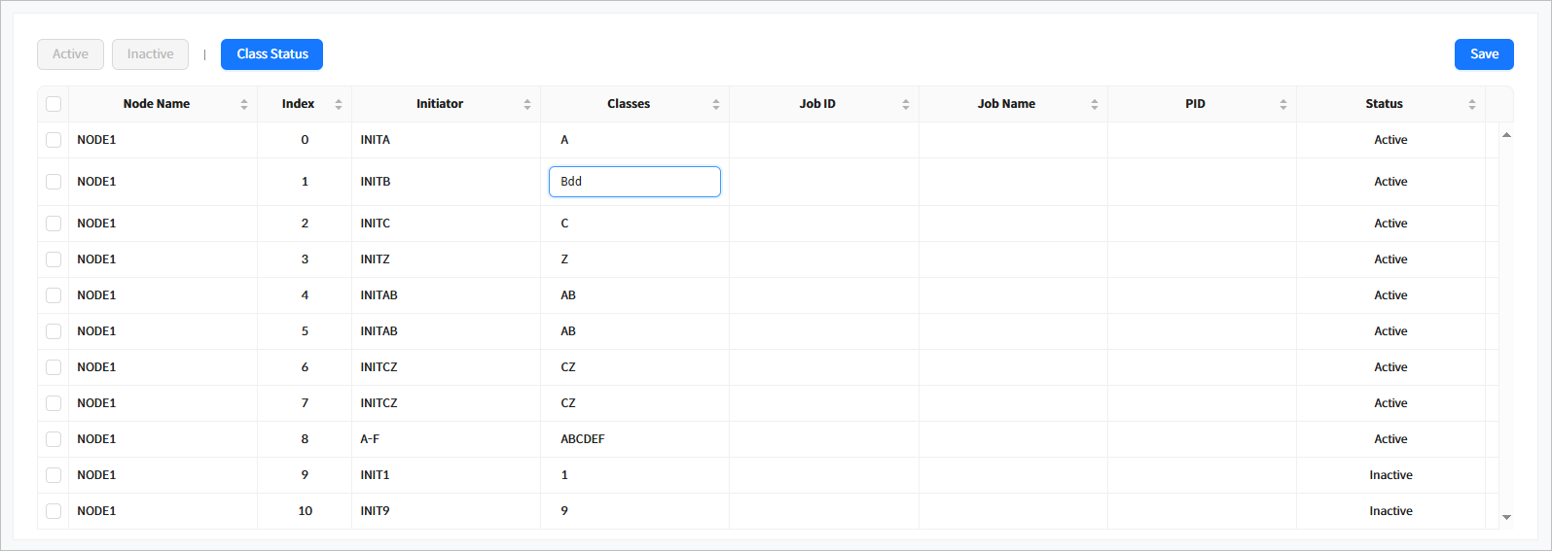The width and height of the screenshot is (1552, 551).
Task: Sort Status column with arrow icon
Action: click(x=1471, y=105)
